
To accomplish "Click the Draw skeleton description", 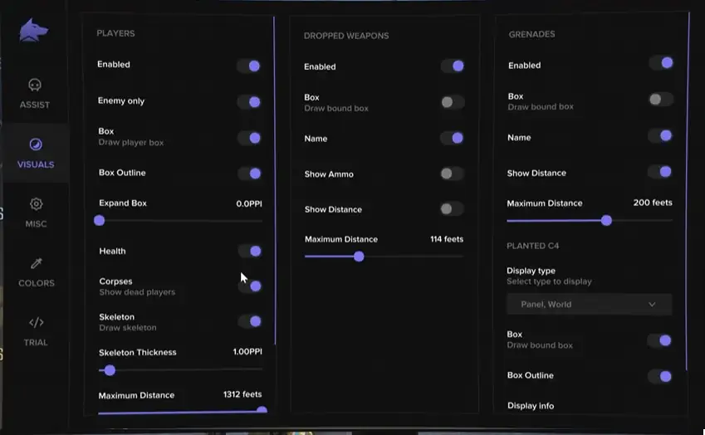I will pos(128,328).
